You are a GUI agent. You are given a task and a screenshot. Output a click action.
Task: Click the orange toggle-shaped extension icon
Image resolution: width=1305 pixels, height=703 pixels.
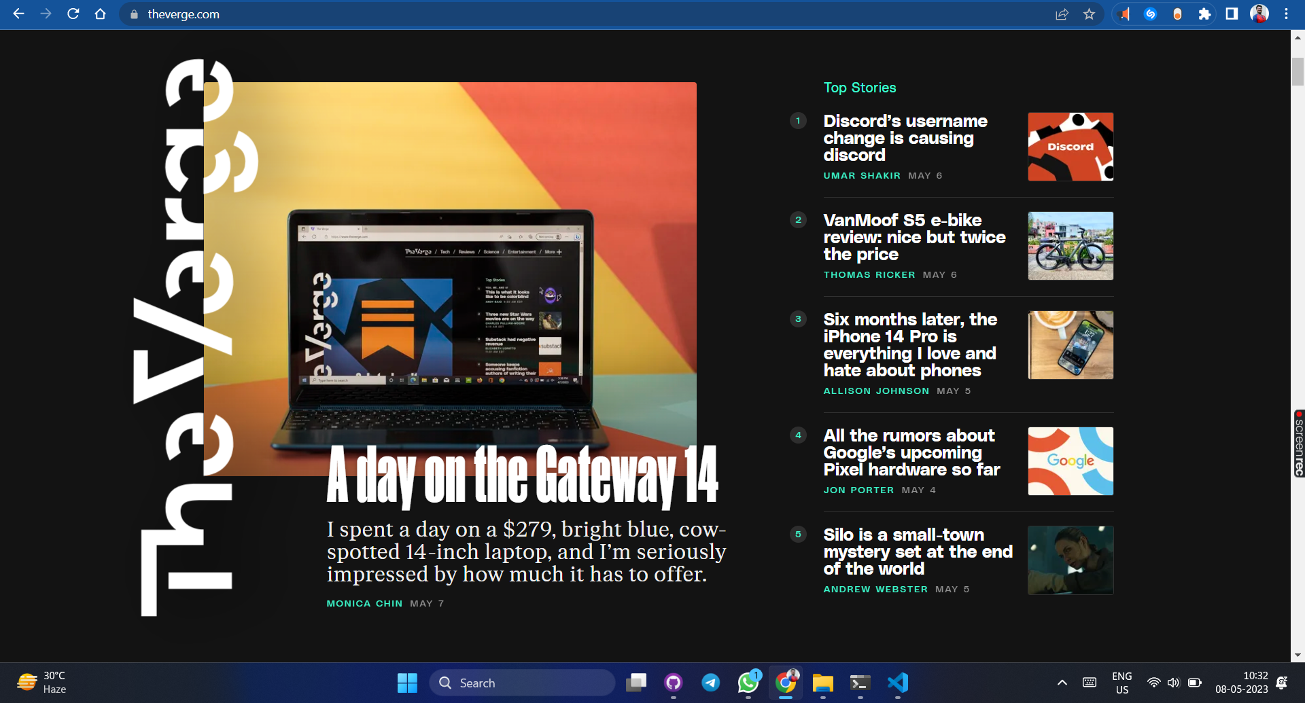pos(1177,14)
